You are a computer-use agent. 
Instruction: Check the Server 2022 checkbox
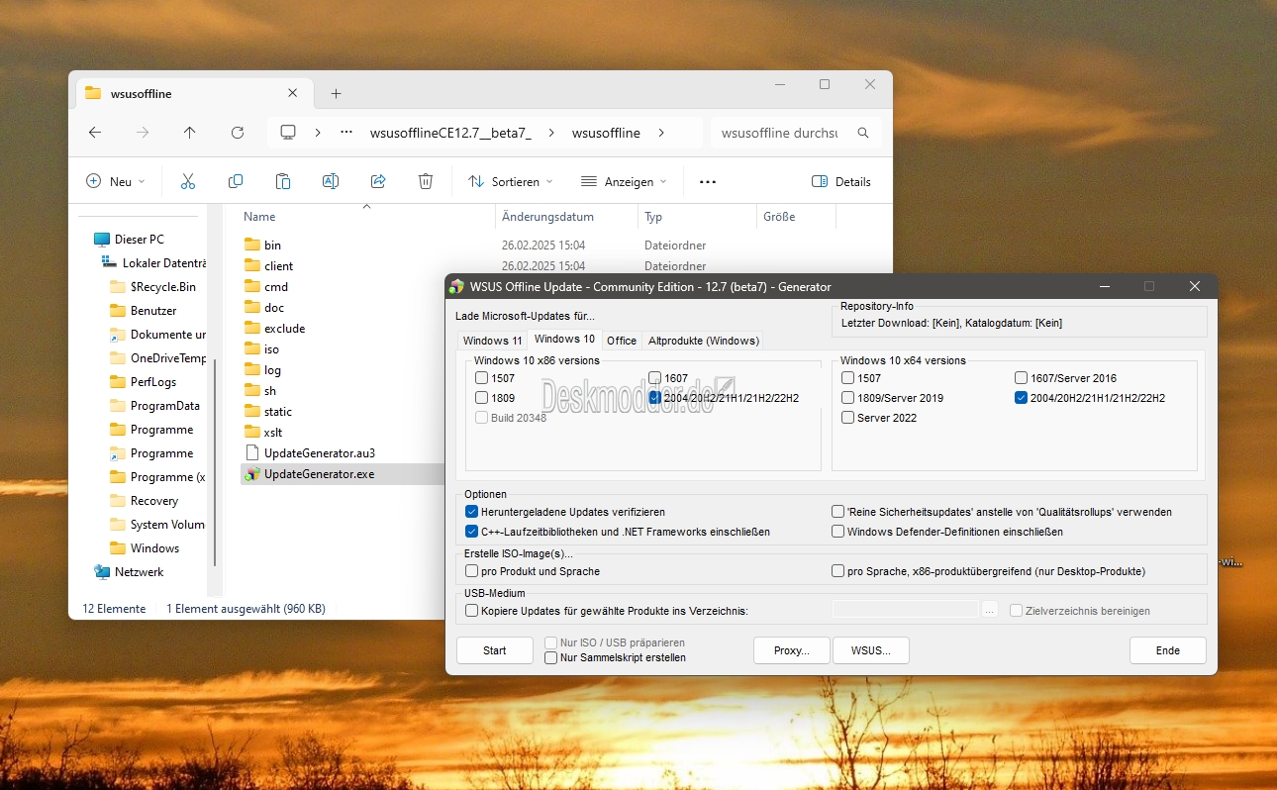coord(848,418)
